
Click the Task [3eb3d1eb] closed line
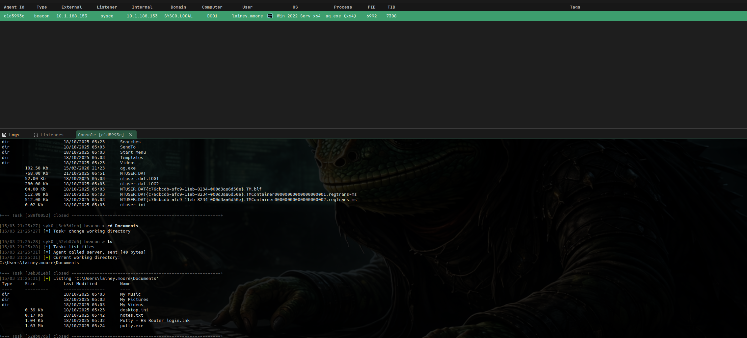112,273
